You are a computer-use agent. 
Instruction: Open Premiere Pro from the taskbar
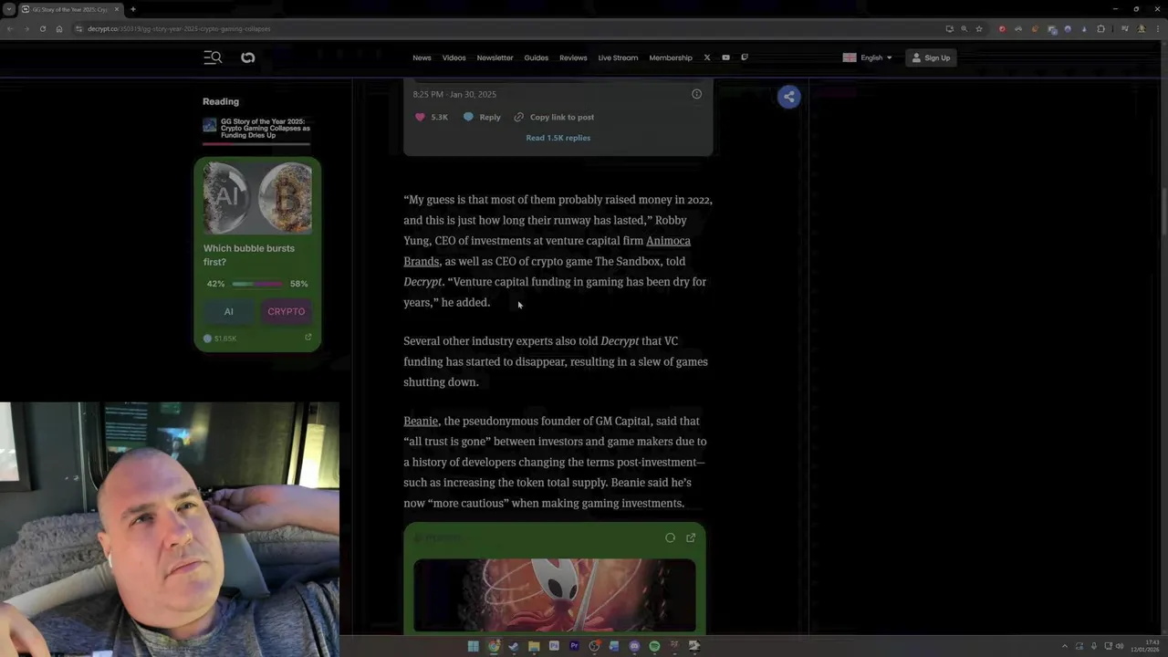pos(574,646)
